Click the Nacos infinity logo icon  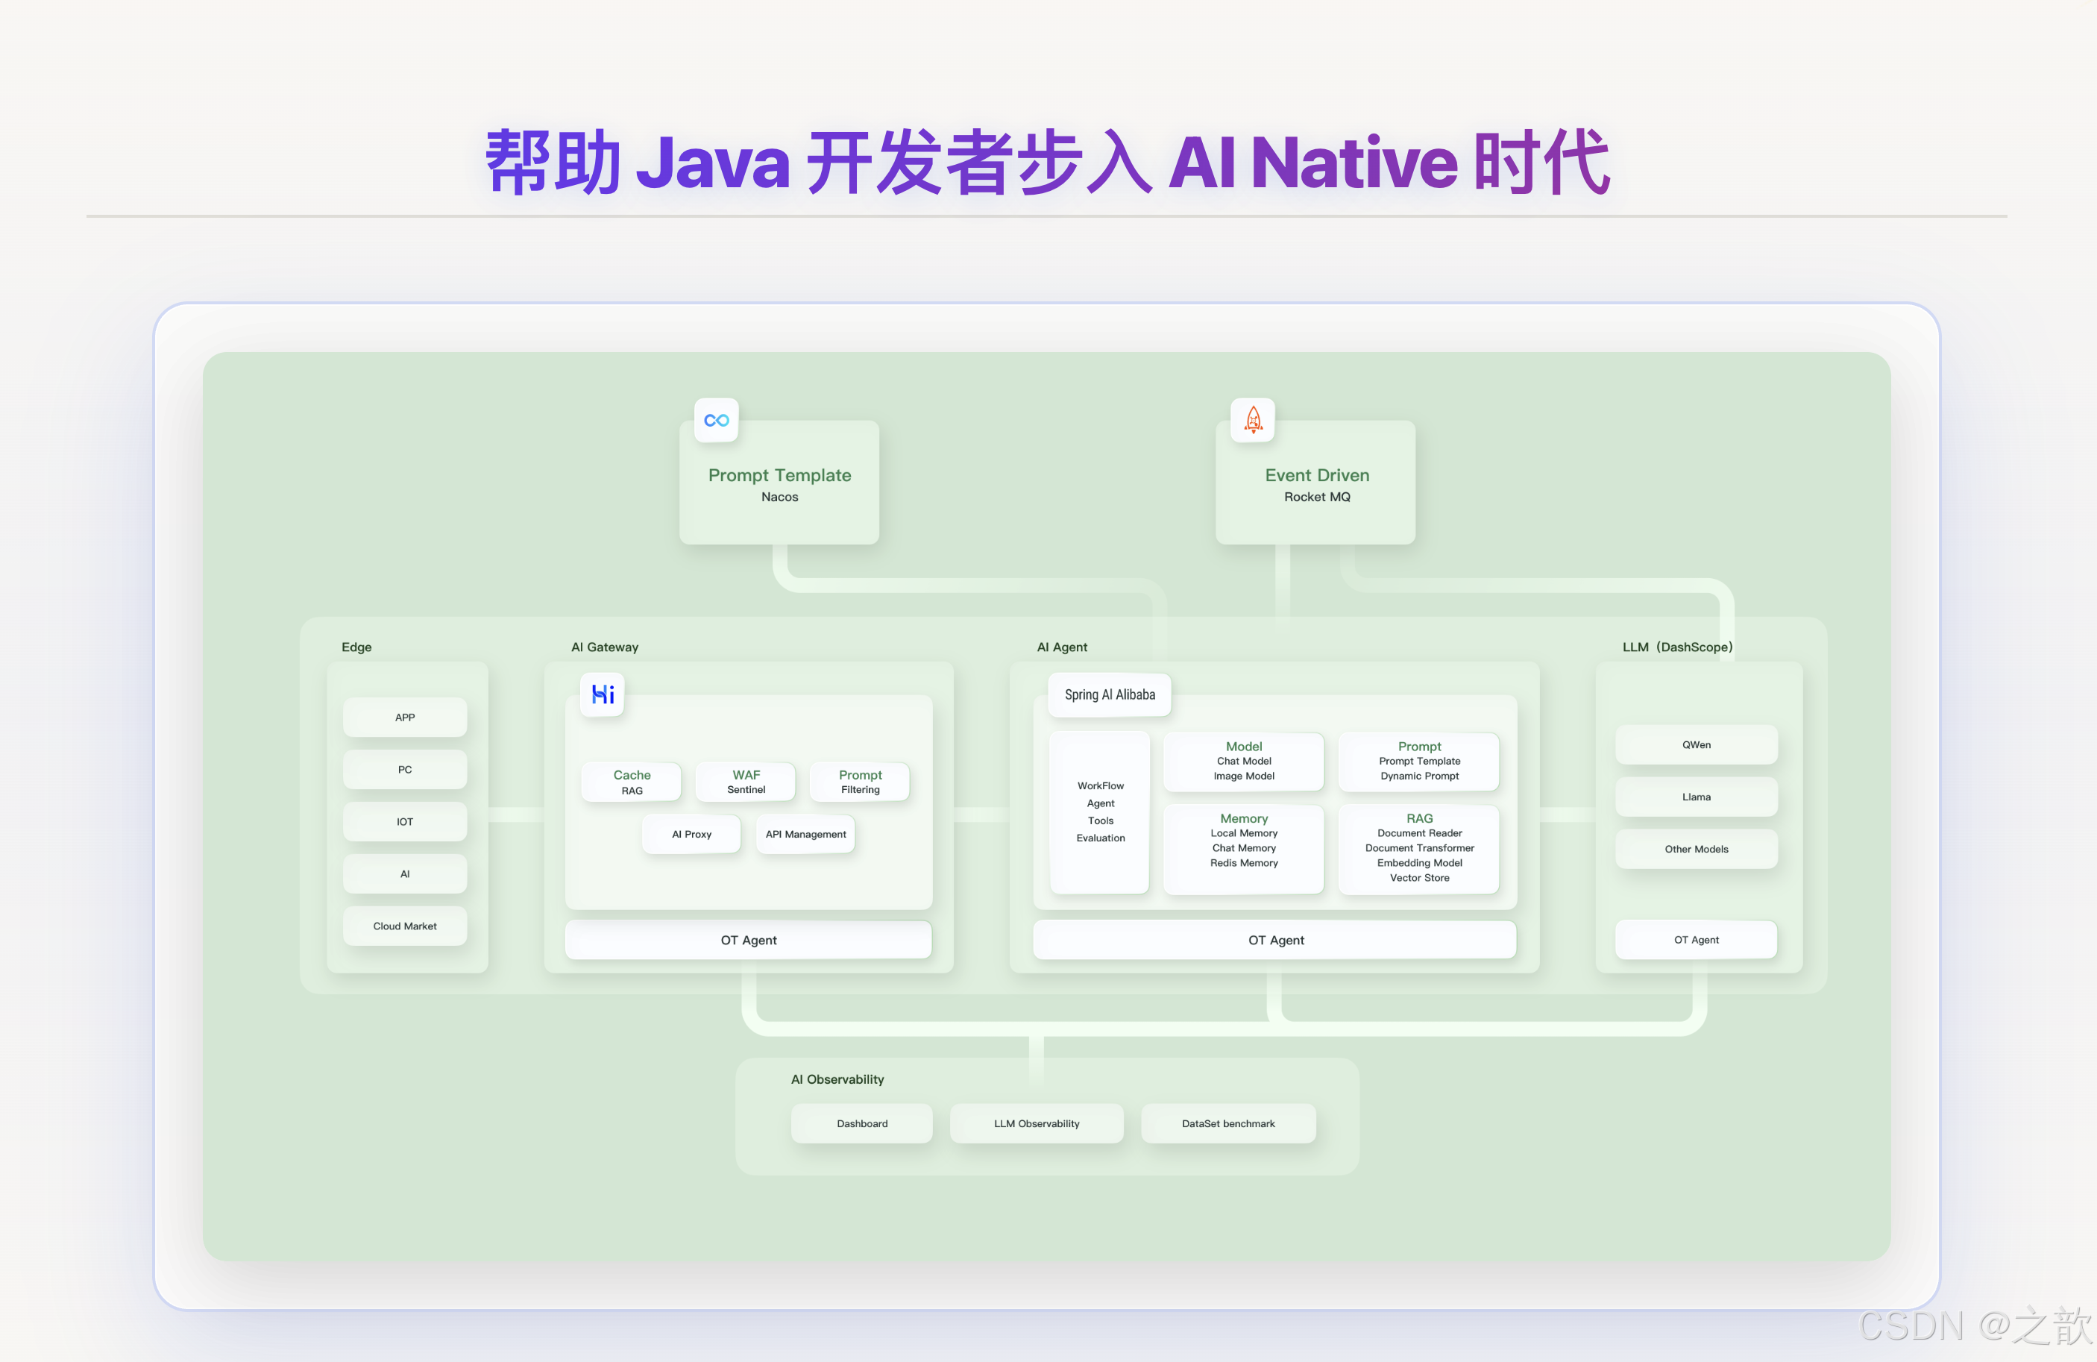tap(715, 421)
